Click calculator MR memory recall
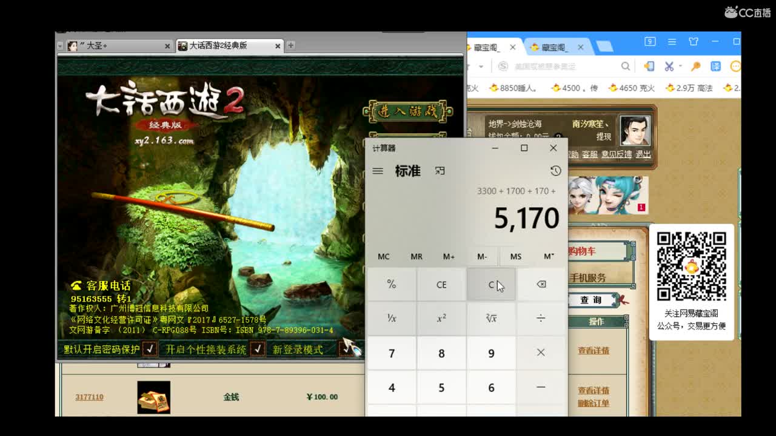Screen dimensions: 776x436 416,256
